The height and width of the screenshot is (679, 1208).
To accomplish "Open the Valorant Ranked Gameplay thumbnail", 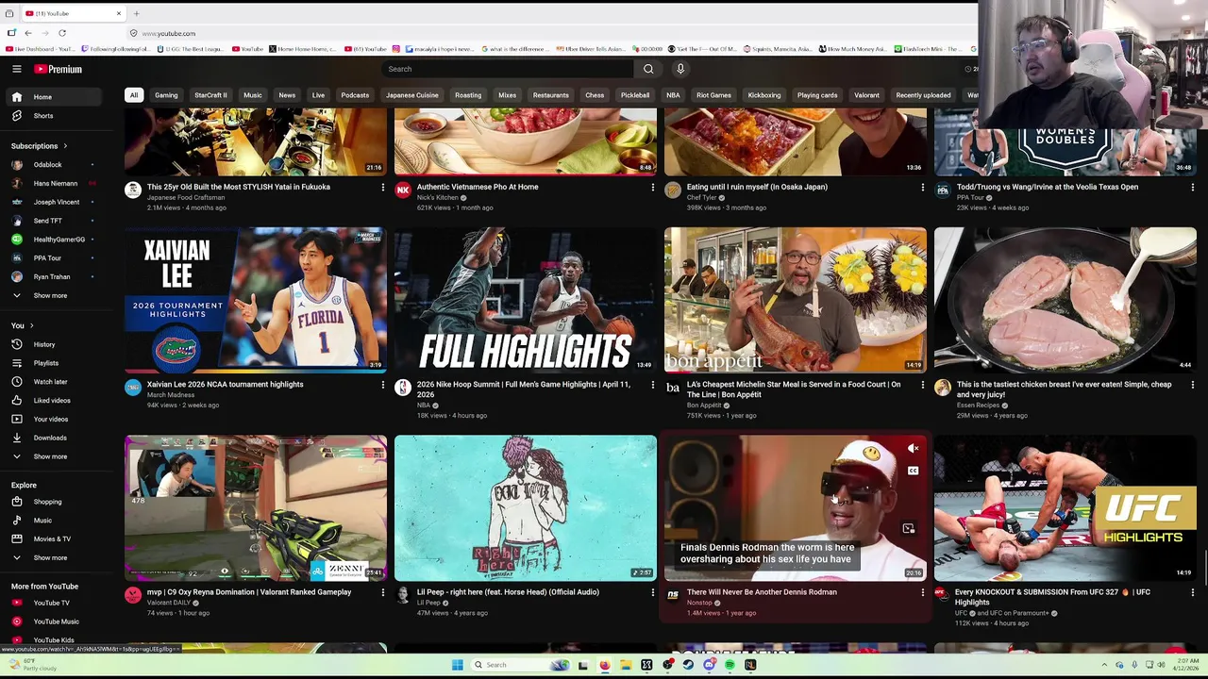I will click(x=256, y=507).
